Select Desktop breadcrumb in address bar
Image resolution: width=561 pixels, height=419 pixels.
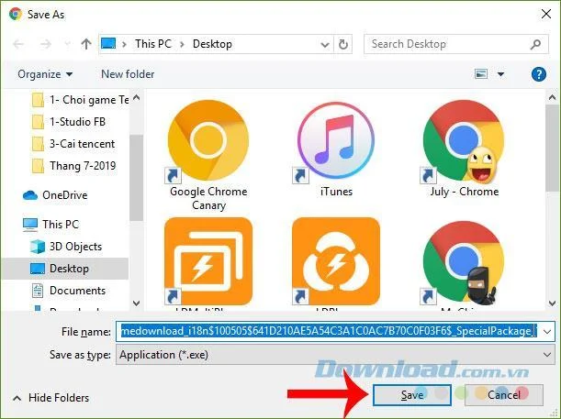click(212, 44)
